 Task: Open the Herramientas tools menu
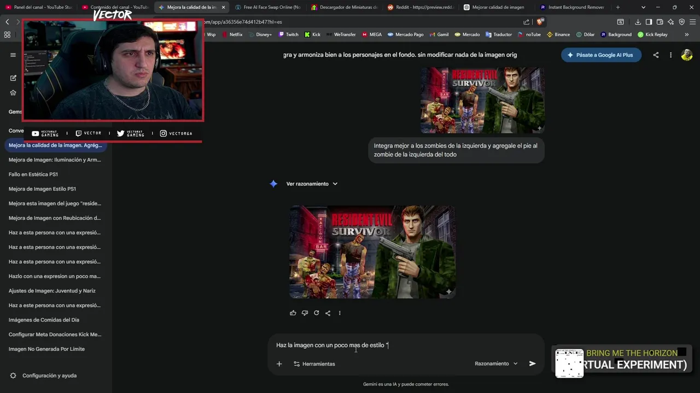(x=314, y=364)
